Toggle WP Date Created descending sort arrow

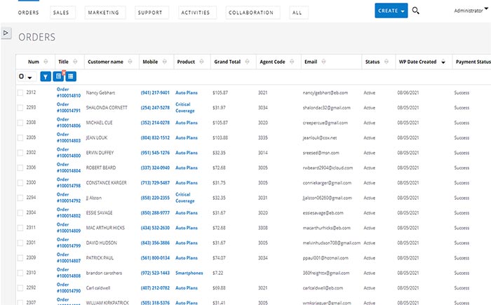coord(443,62)
